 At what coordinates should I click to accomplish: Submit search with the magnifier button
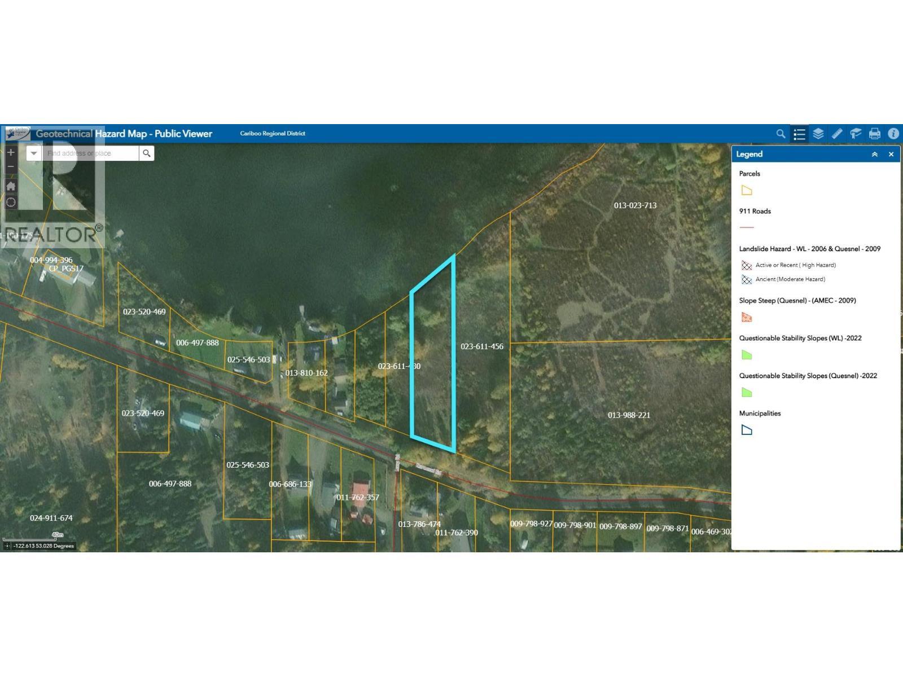click(147, 153)
